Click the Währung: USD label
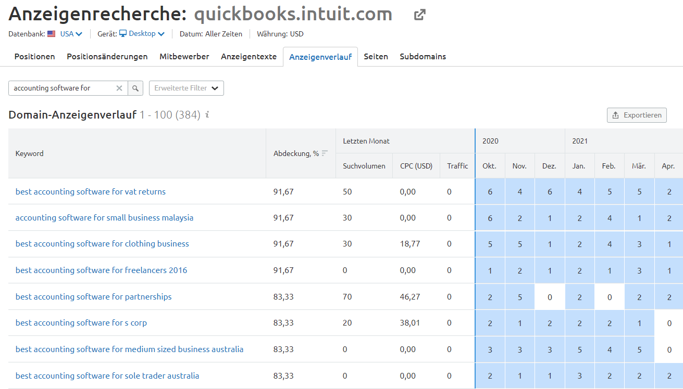Image resolution: width=683 pixels, height=389 pixels. (280, 34)
